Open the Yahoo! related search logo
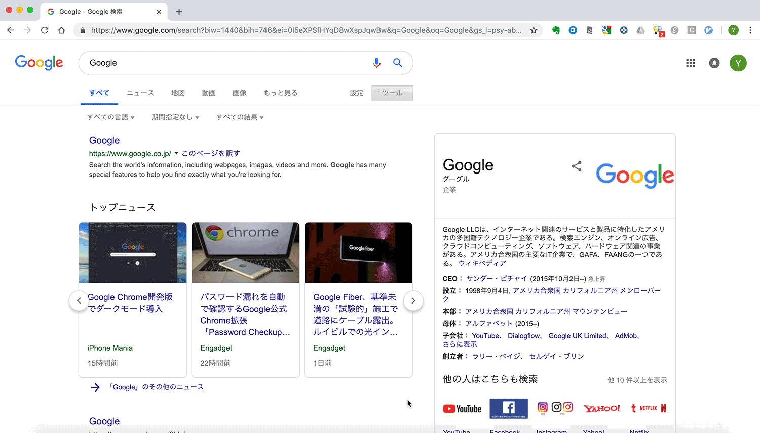The width and height of the screenshot is (760, 433). pos(602,409)
